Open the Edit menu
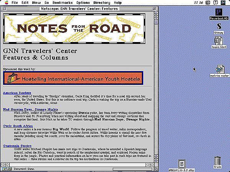Screen dimensions: 230x172 25,3
